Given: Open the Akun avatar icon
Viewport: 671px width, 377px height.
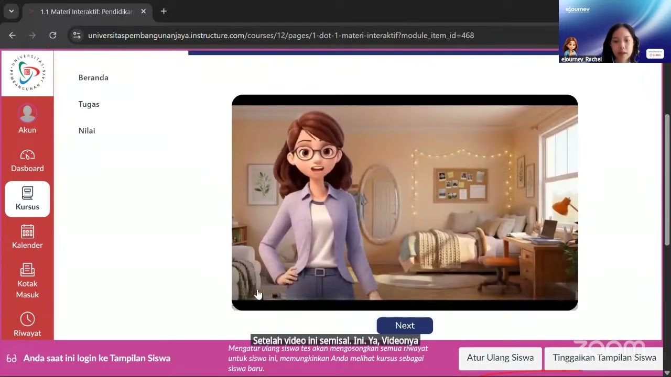Looking at the screenshot, I should [x=27, y=113].
